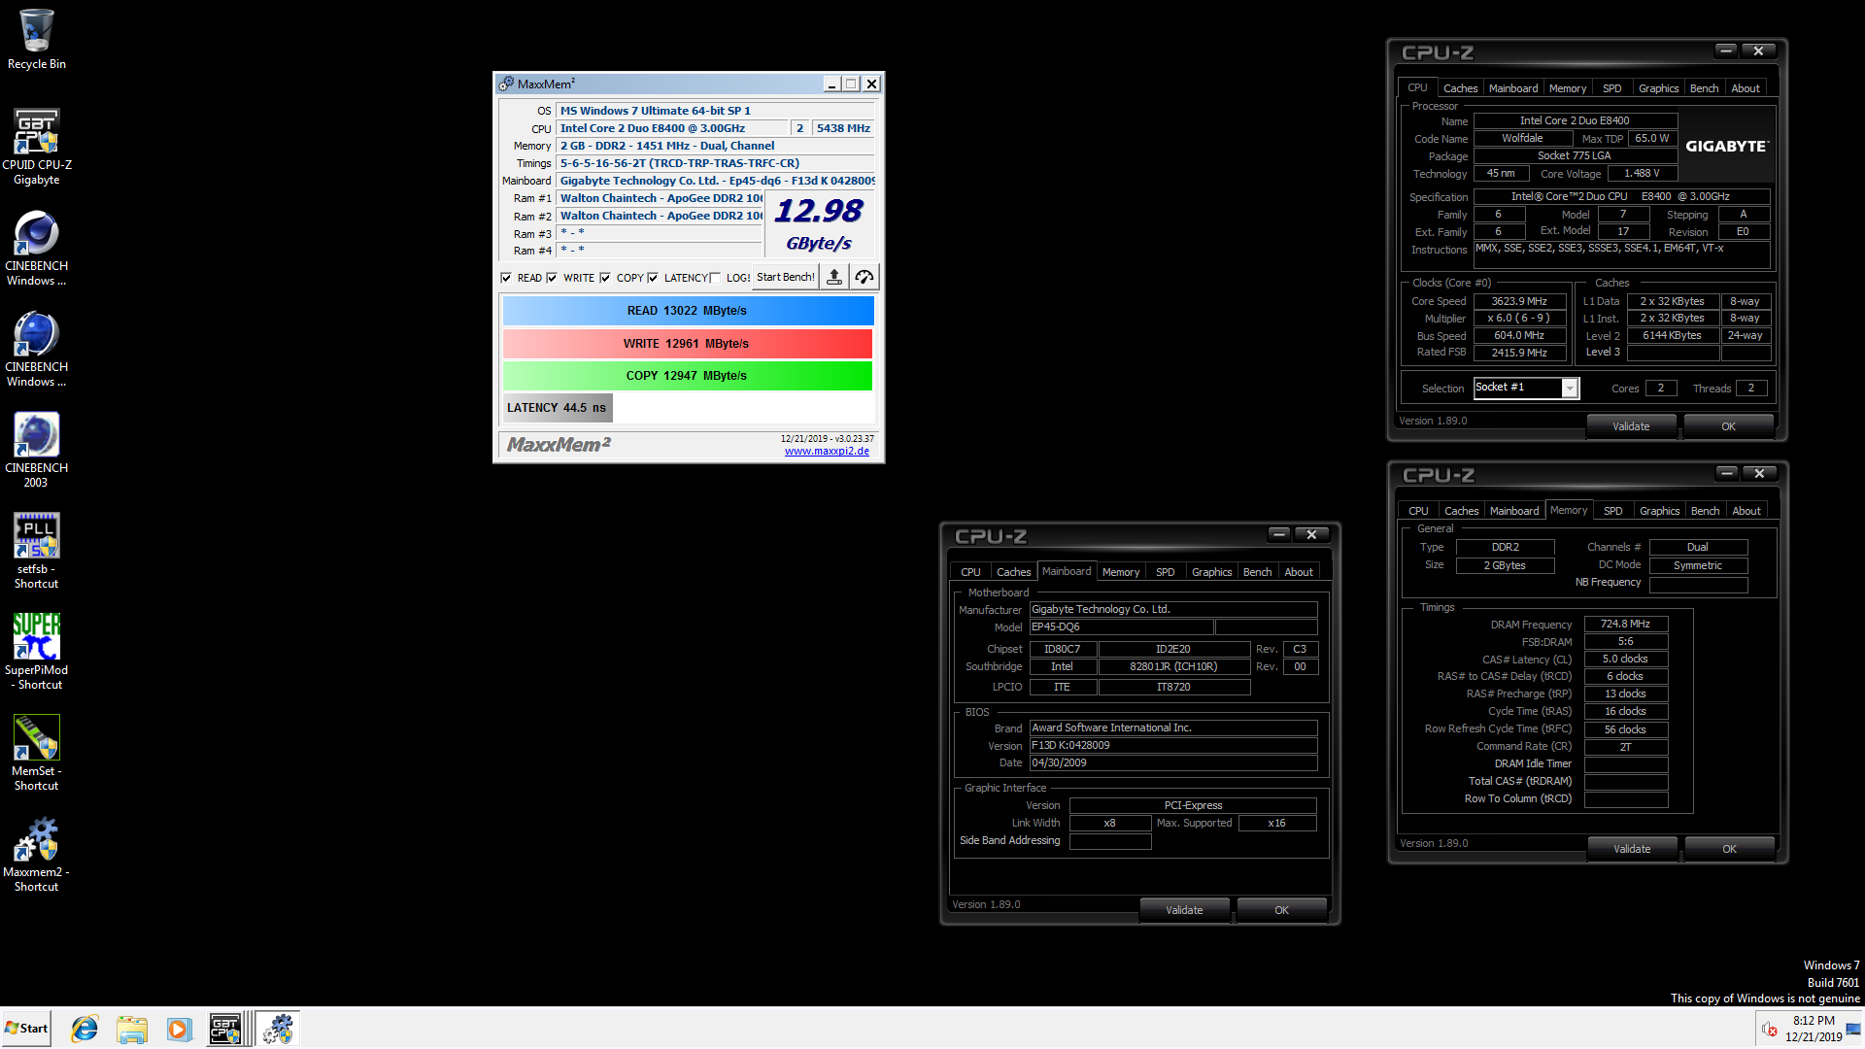Click OK in CPU-Z Mainboard window

(1281, 910)
